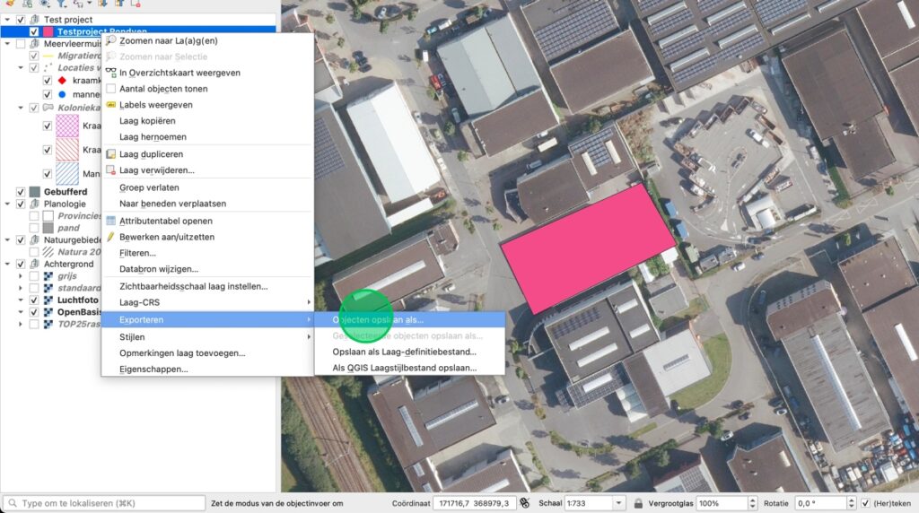
Task: Click the zoom icon beside Zoomen naar La(a)g(en)
Action: (111, 40)
